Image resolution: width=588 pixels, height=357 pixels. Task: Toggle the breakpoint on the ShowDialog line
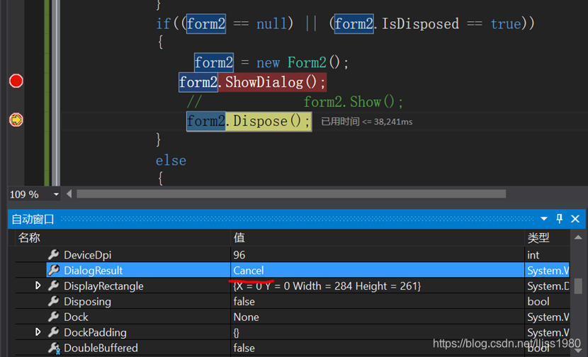tap(16, 81)
